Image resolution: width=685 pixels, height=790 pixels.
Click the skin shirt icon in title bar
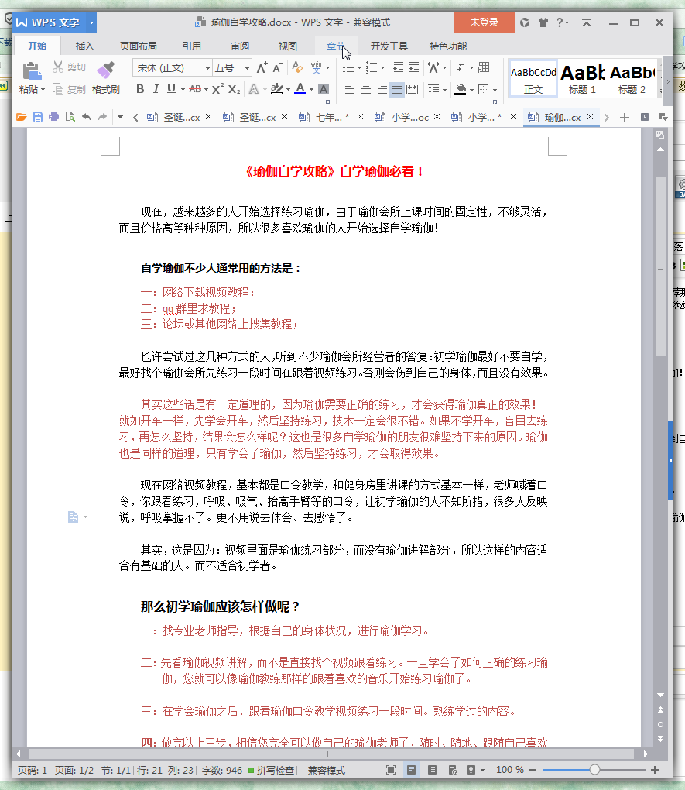tap(543, 22)
